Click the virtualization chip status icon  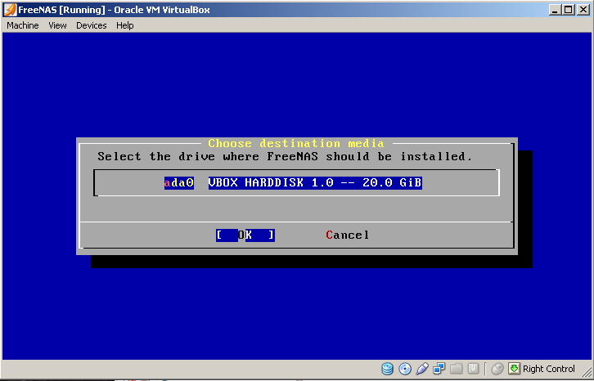click(473, 369)
